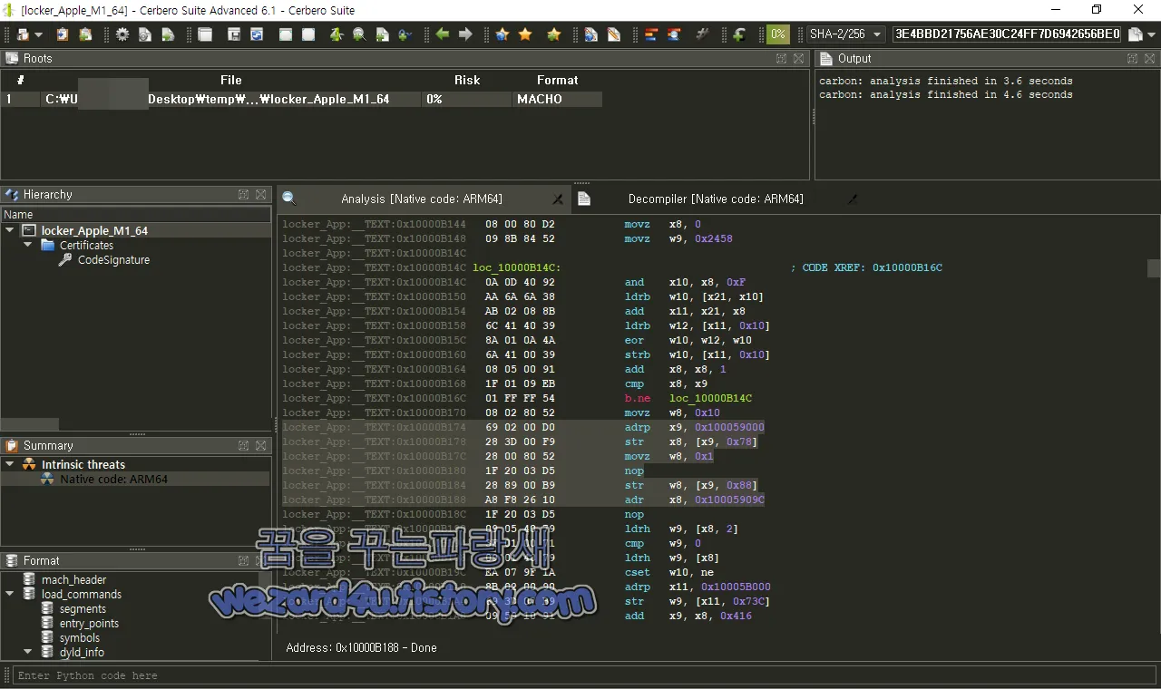Viewport: 1161px width, 689px height.
Task: Sort Roots table by the Format column header
Action: pyautogui.click(x=557, y=80)
